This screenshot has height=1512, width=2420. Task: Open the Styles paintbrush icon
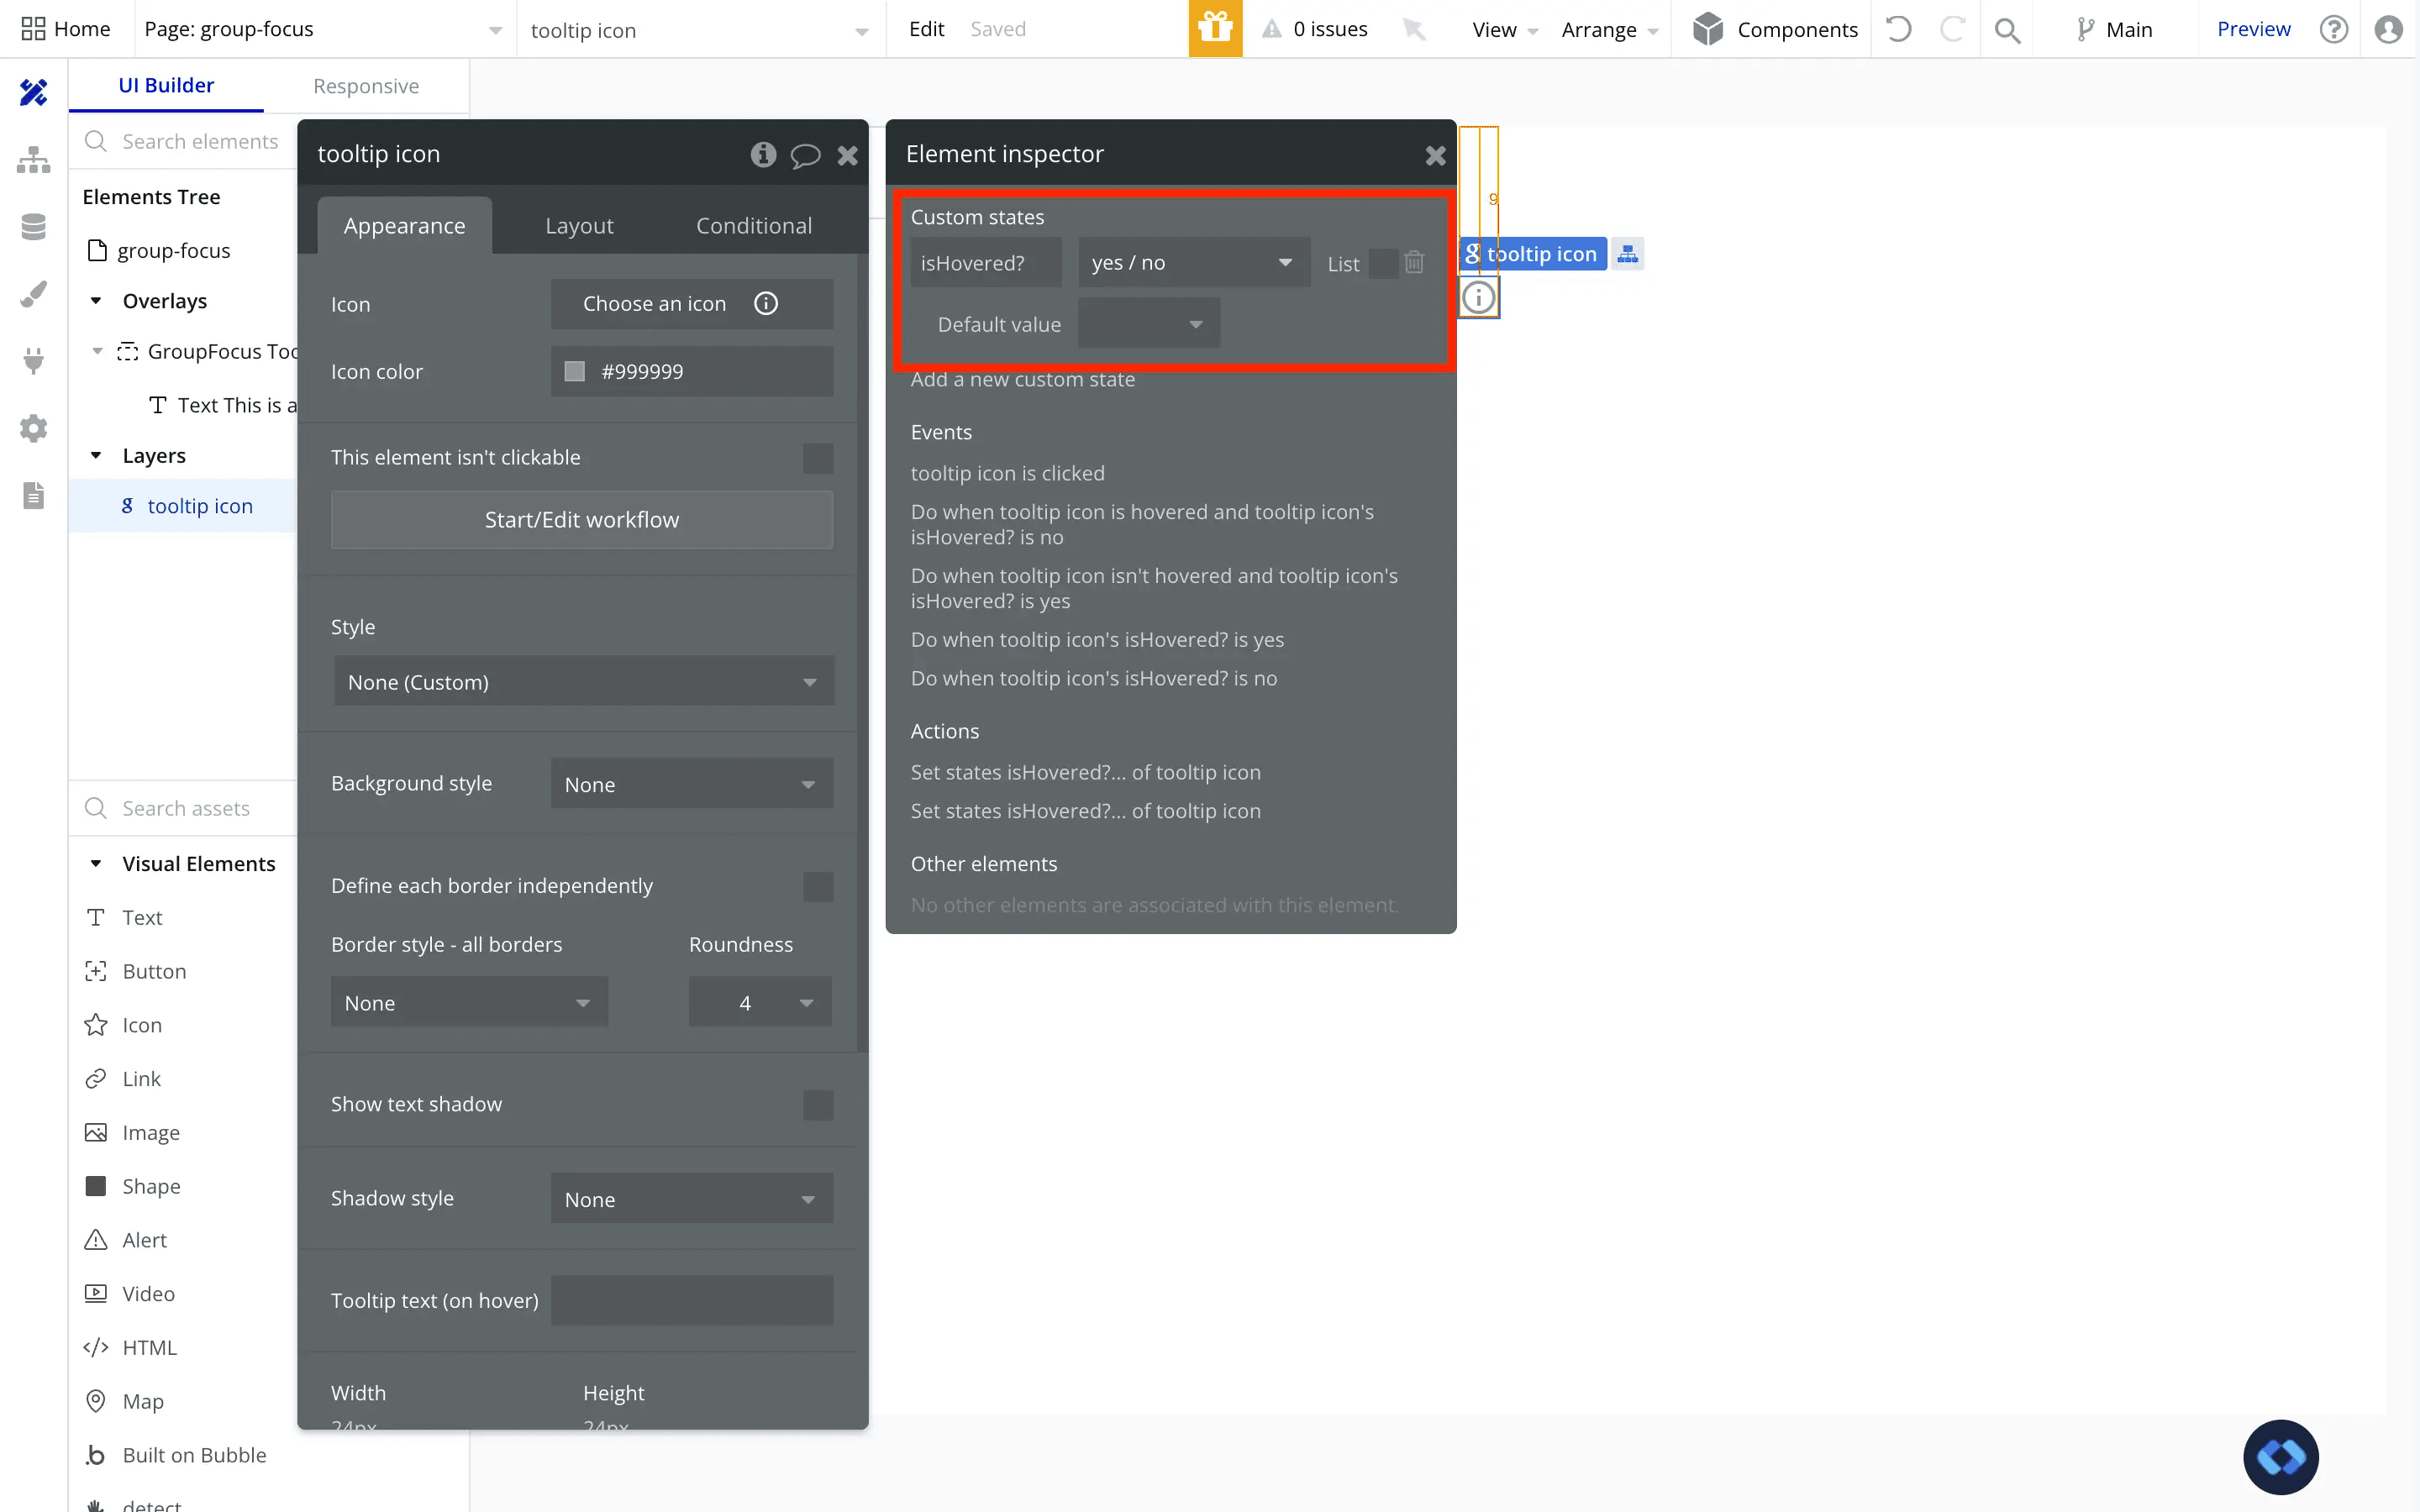pos(33,294)
